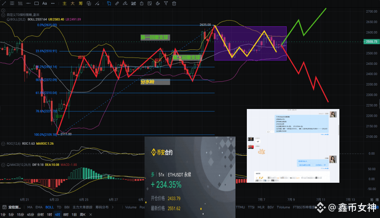This screenshot has width=380, height=218.
Task: Open more drawing tools via three dots
Action: (53, 3)
